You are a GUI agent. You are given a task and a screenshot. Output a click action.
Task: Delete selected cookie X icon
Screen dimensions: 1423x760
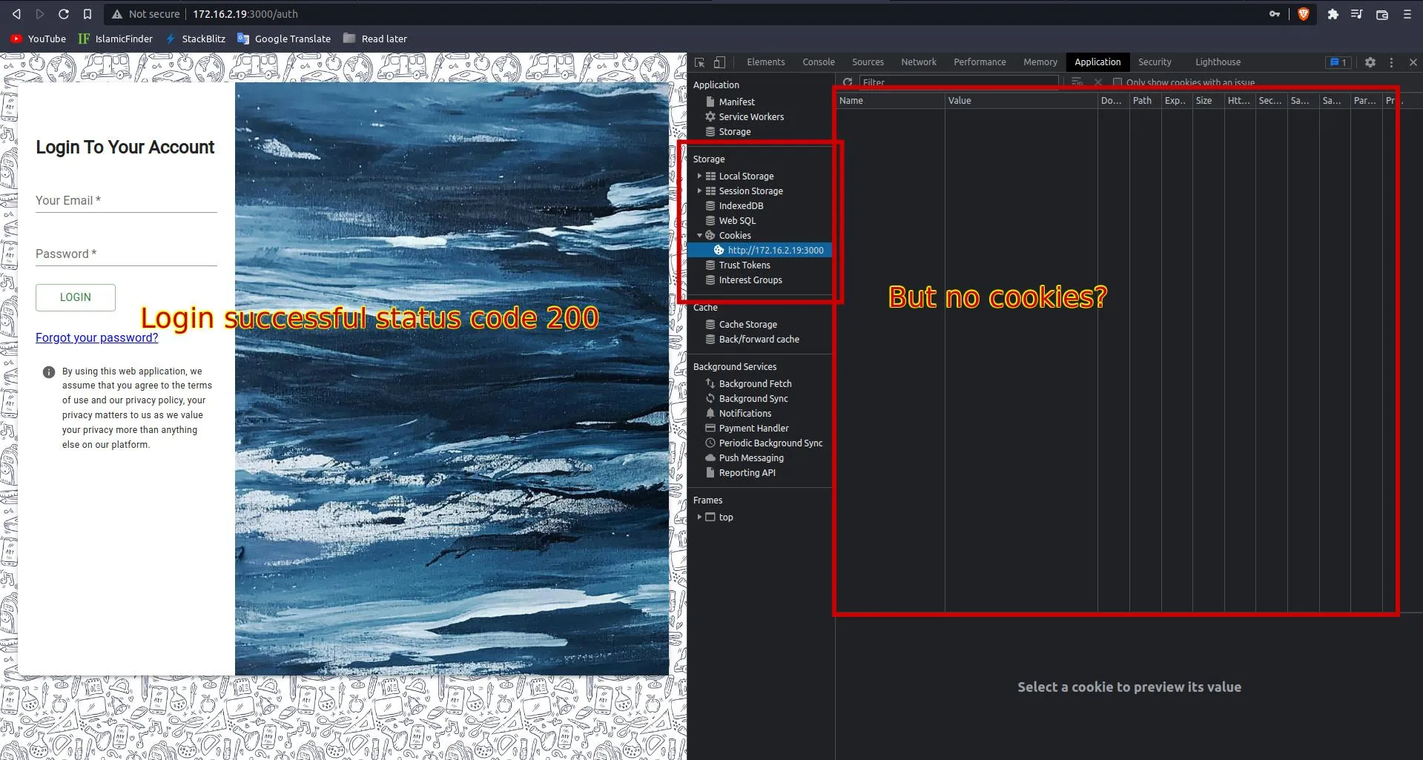pos(1098,82)
